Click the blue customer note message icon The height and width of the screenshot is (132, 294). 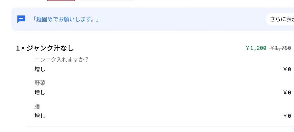21,19
